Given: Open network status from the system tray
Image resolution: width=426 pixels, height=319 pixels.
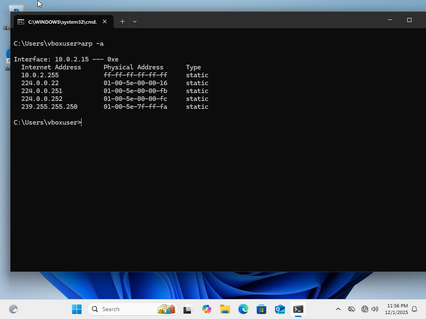Looking at the screenshot, I should [x=365, y=309].
